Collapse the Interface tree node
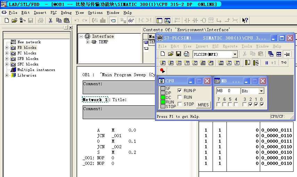The height and width of the screenshot is (177, 297). (81, 36)
